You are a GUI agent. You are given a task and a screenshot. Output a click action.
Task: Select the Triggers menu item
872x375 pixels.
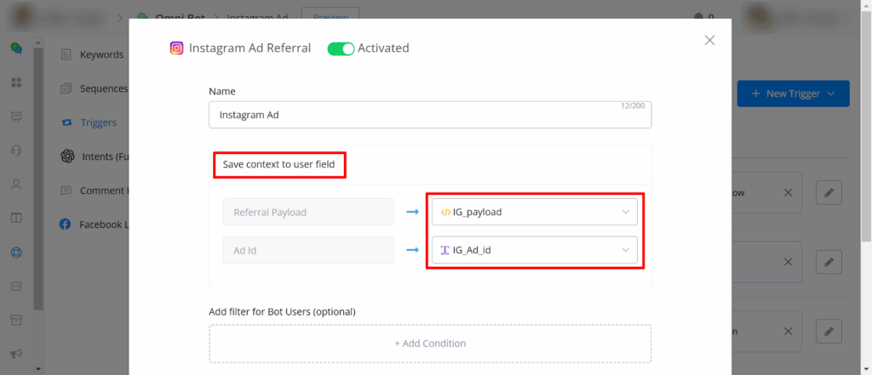point(98,122)
